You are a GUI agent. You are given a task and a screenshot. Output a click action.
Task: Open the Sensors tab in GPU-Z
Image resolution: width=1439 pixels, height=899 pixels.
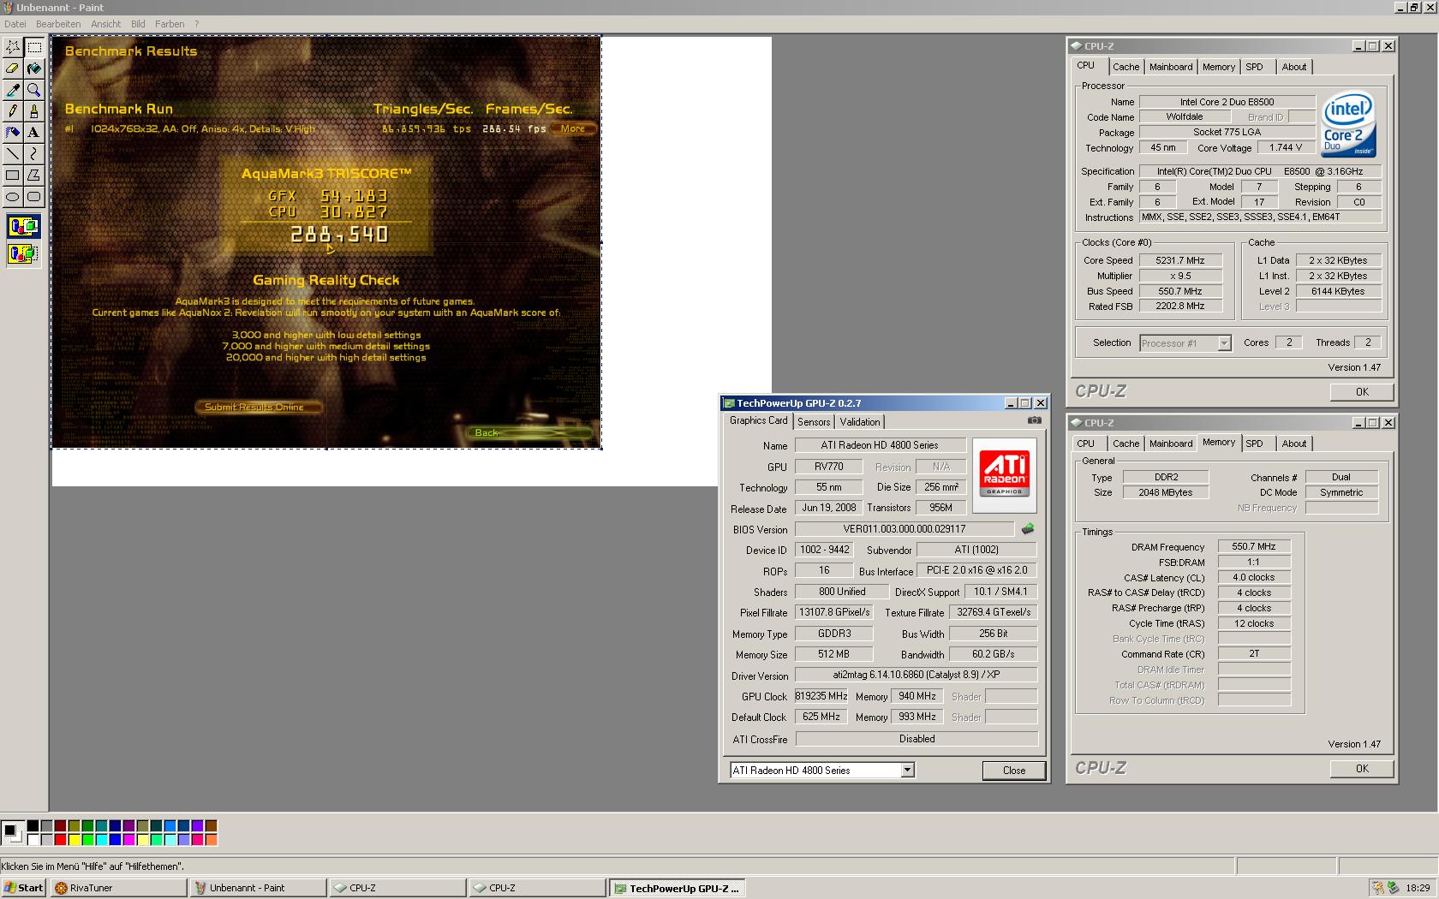coord(814,422)
